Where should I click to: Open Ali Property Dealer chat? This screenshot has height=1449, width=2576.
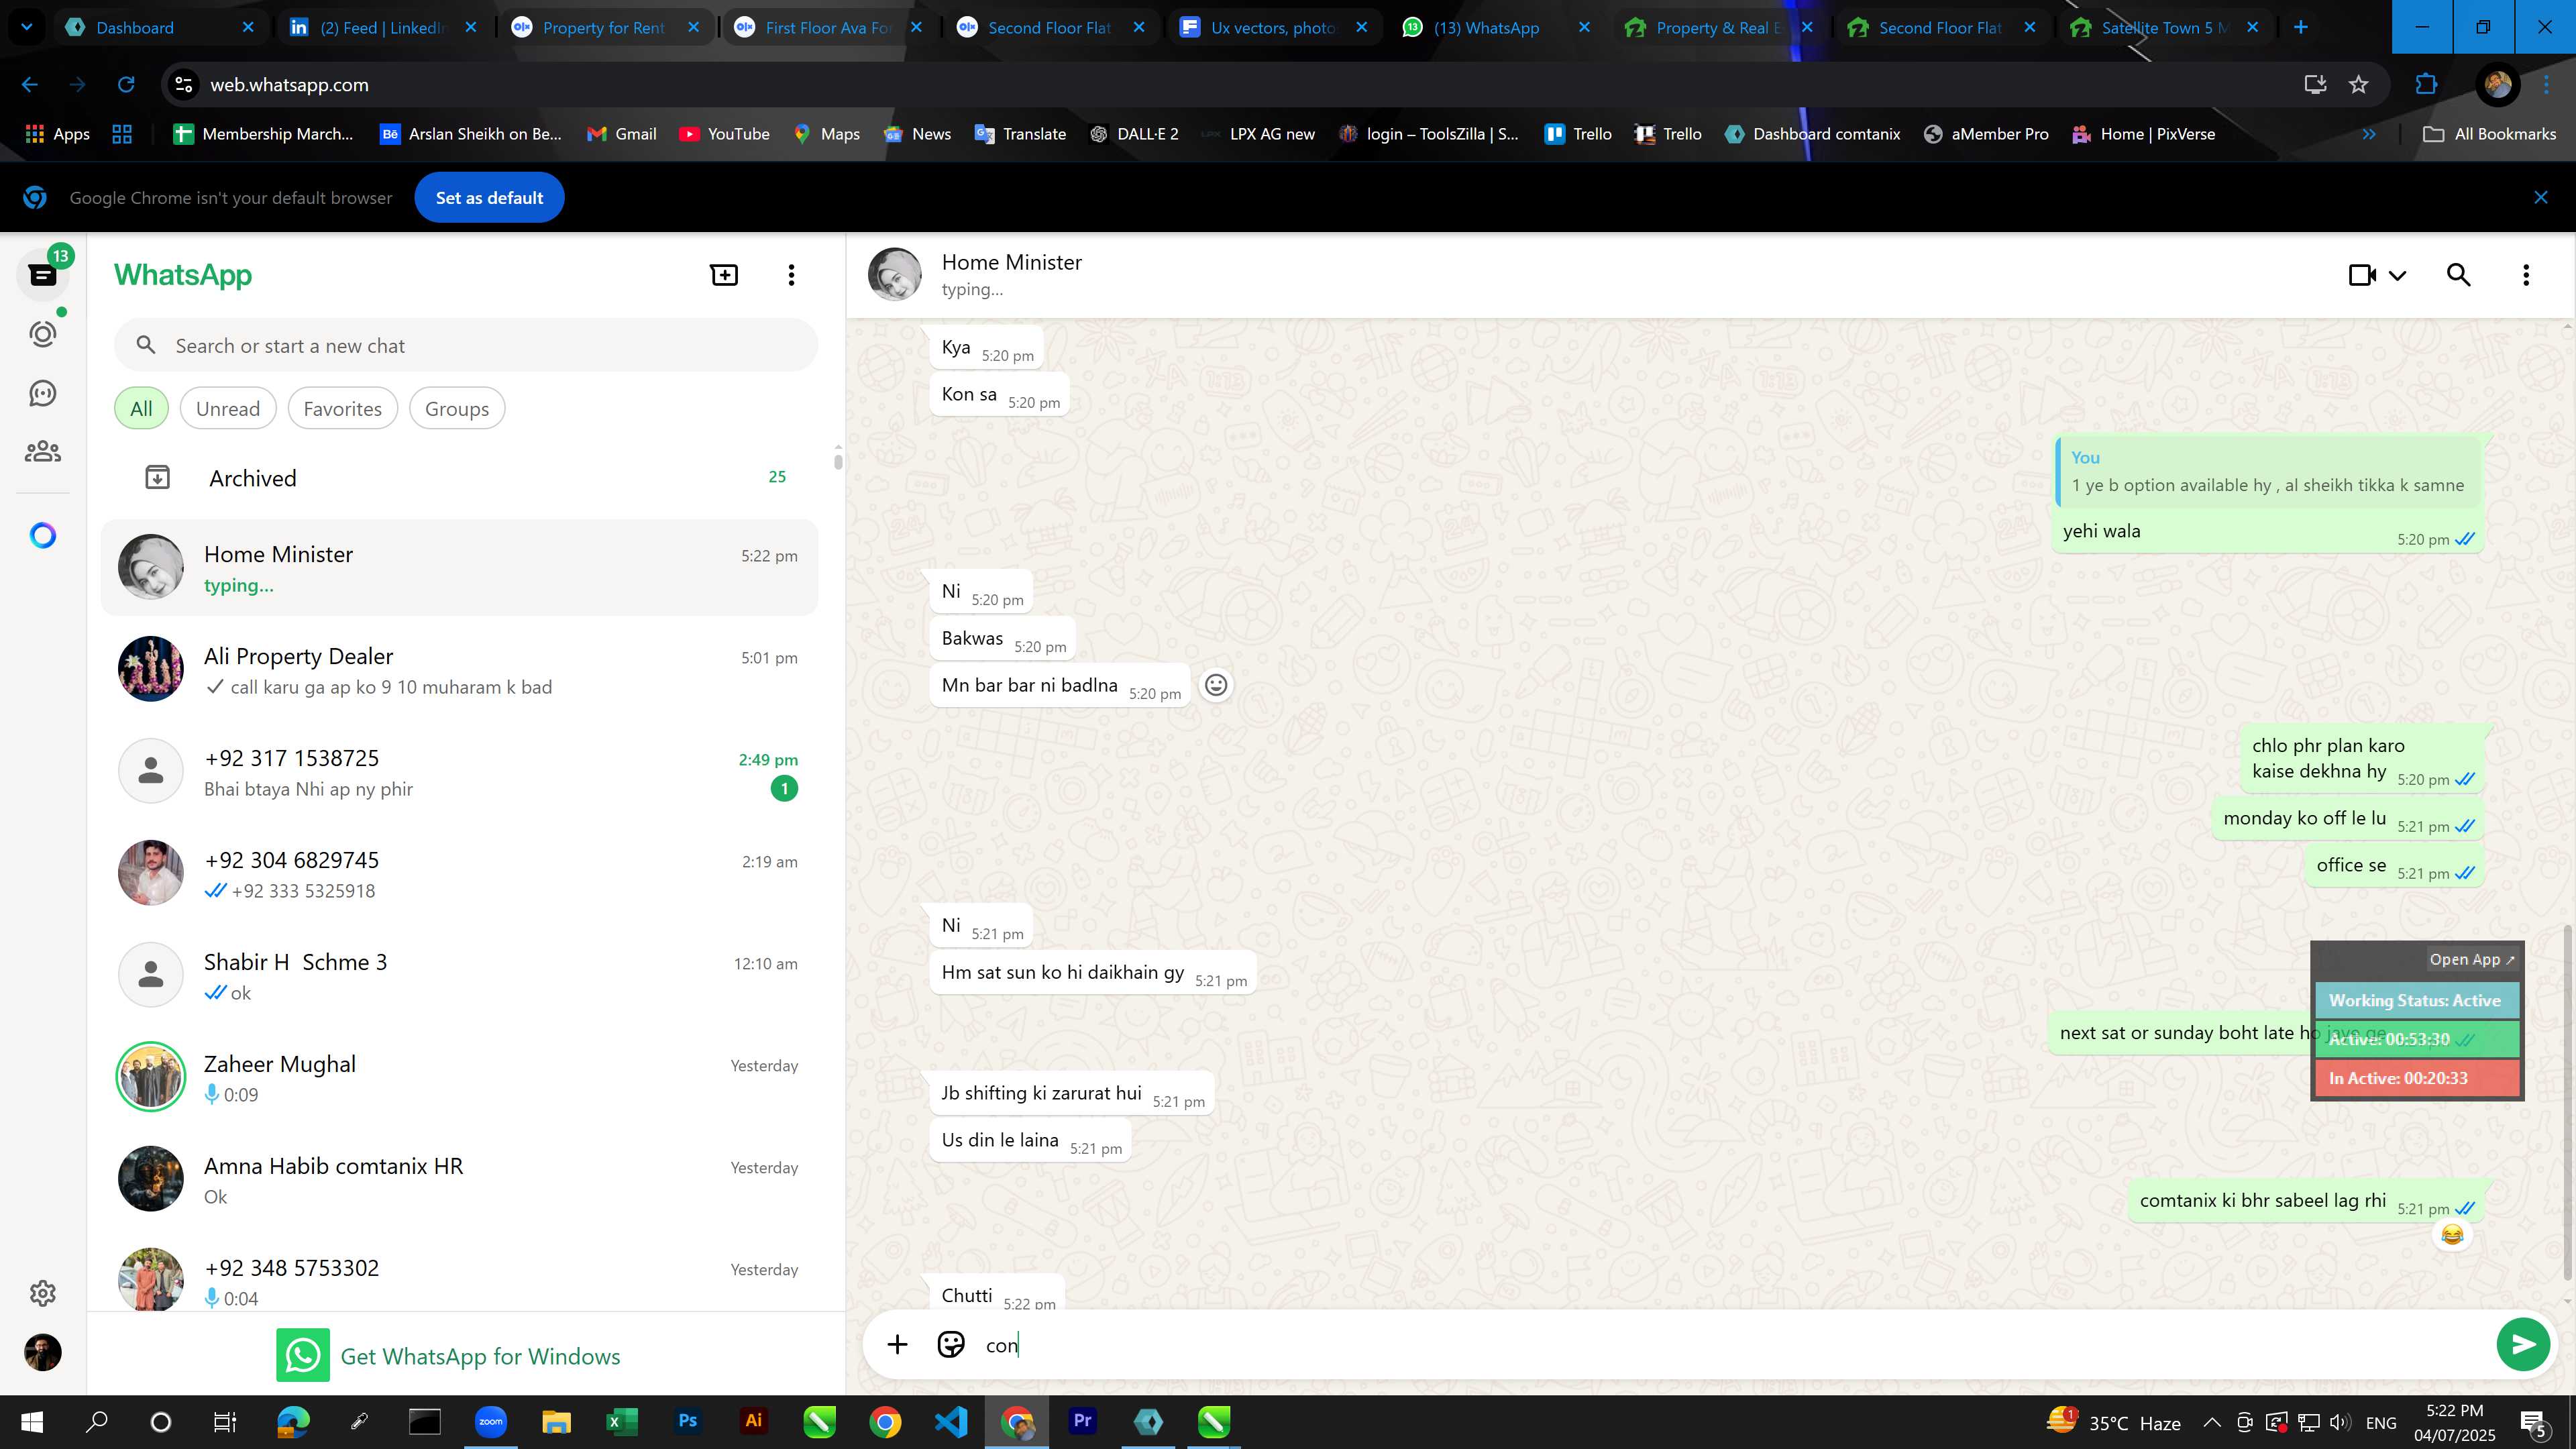460,670
